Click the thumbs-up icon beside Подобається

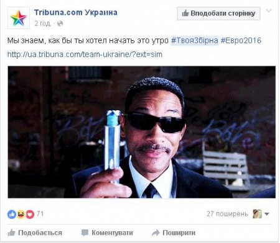11,232
